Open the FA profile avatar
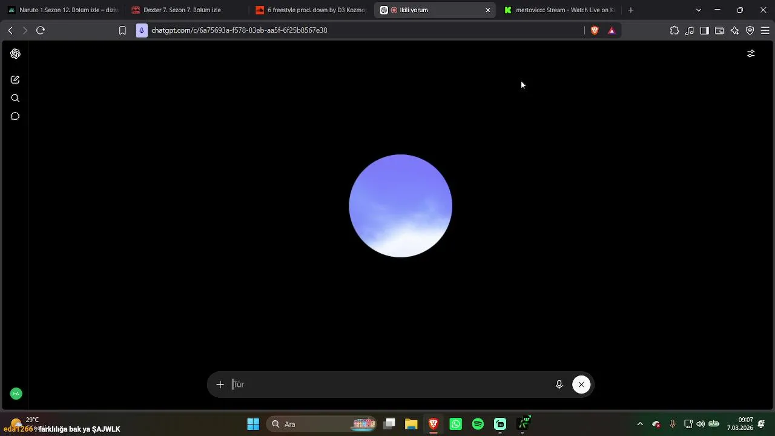The image size is (775, 436). 16,394
